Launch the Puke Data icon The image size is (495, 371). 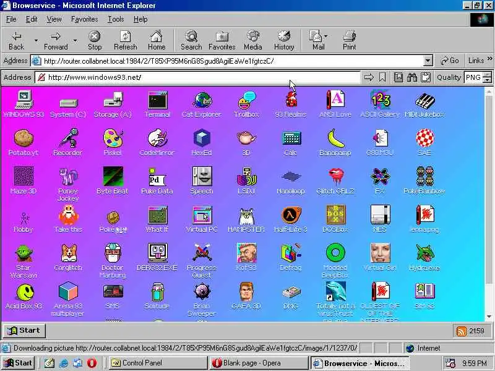157,181
